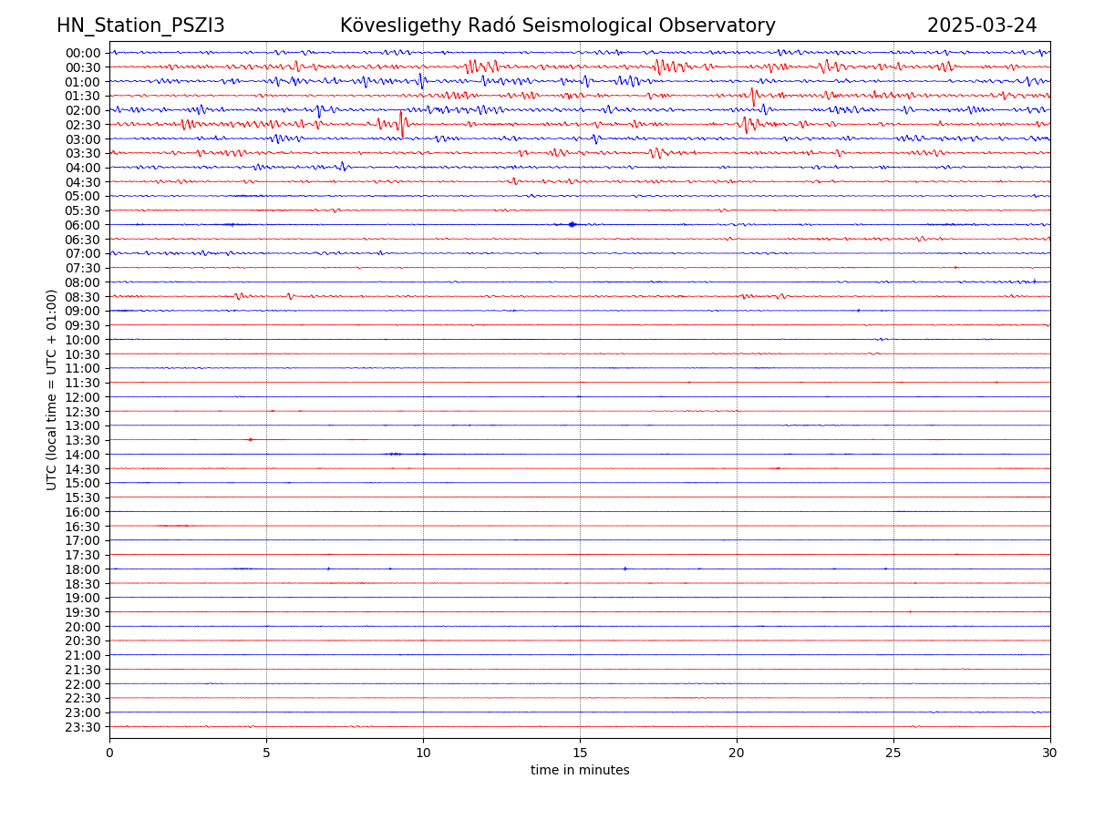
Task: Click the 2025-03-24 date label
Action: pyautogui.click(x=982, y=26)
